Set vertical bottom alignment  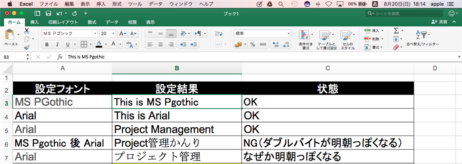(171, 33)
